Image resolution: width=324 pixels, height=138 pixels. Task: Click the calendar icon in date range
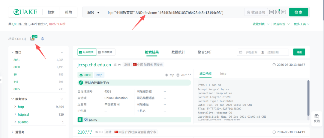[241, 52]
